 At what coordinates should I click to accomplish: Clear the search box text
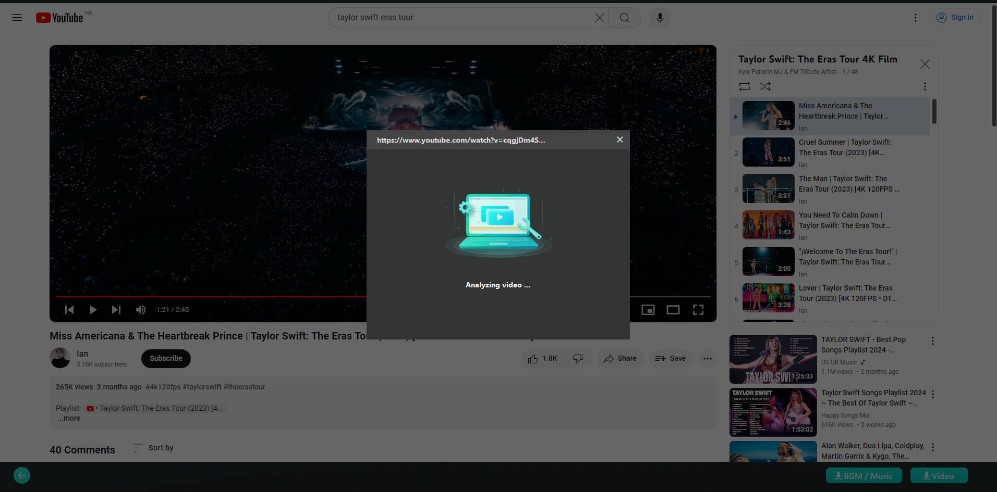click(x=599, y=18)
